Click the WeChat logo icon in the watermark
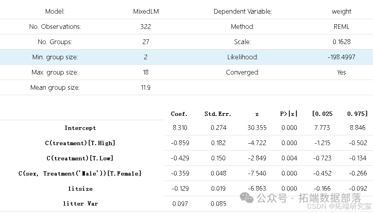 (x=247, y=197)
